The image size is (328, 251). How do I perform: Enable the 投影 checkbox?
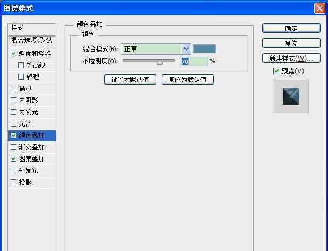14,182
